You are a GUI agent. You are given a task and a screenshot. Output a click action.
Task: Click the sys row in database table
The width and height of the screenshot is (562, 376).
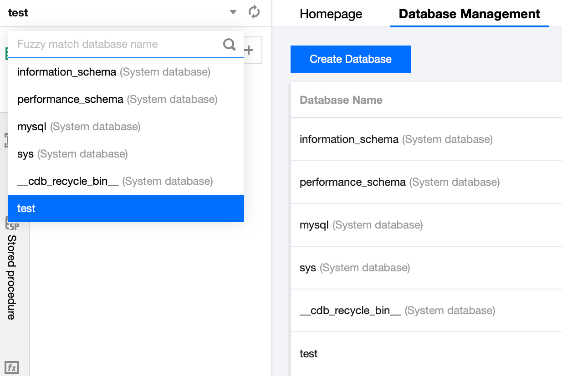308,268
